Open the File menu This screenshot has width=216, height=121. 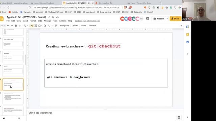(x=8, y=21)
